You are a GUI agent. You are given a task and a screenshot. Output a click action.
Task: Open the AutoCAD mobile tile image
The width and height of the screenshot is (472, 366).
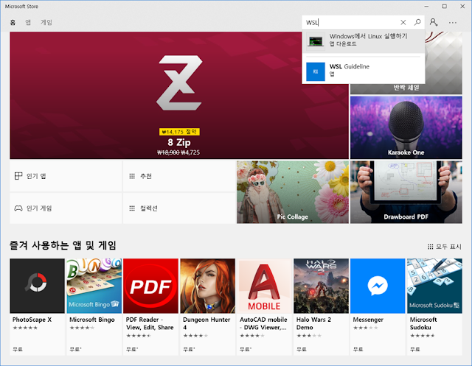[264, 286]
